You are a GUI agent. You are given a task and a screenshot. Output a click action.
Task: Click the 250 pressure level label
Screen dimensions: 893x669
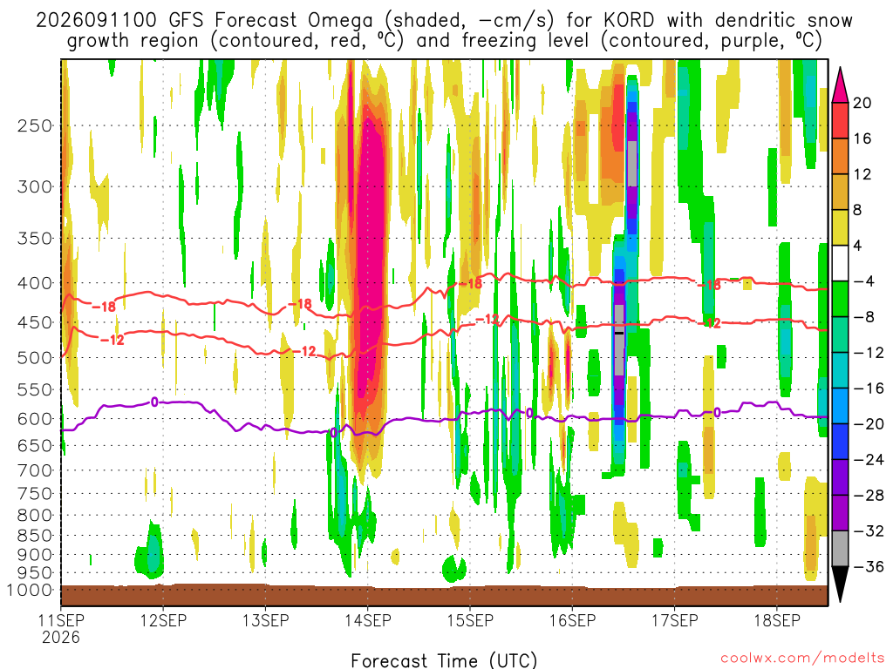coord(35,125)
